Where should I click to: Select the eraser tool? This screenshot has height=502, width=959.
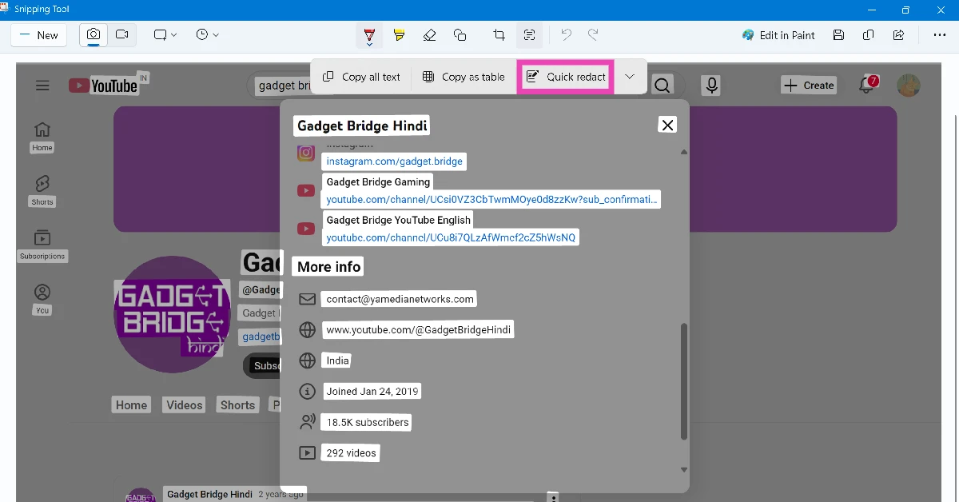(429, 35)
